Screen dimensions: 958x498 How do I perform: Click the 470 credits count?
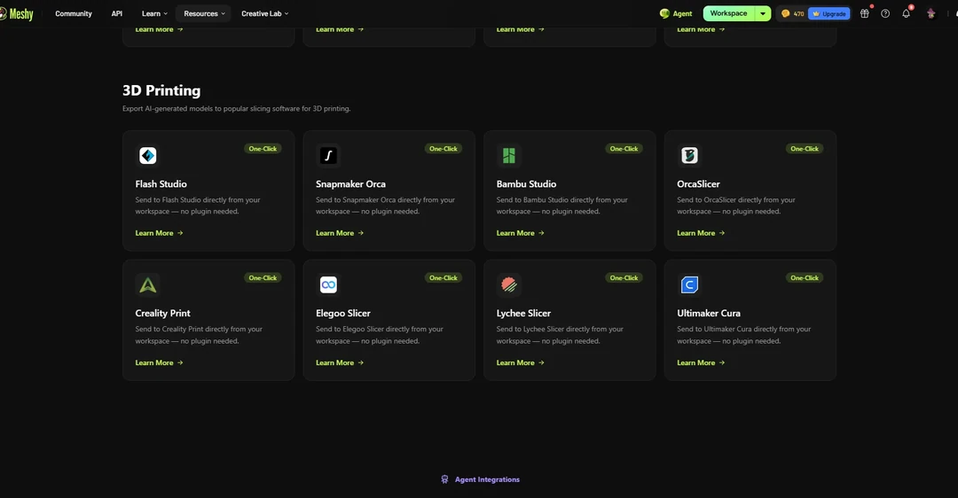pos(798,13)
